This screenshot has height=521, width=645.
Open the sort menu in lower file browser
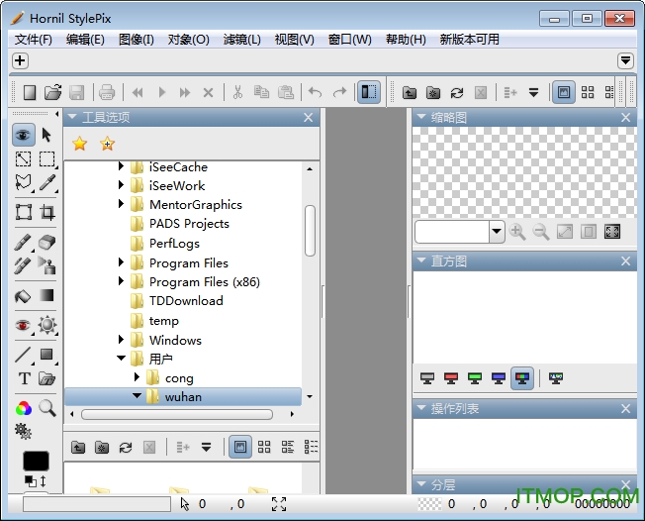click(x=206, y=447)
